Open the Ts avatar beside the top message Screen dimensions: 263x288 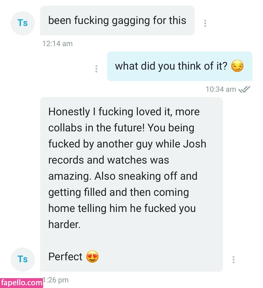pyautogui.click(x=23, y=23)
